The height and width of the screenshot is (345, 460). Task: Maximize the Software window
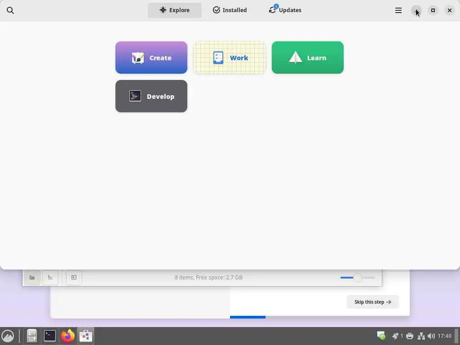point(433,10)
